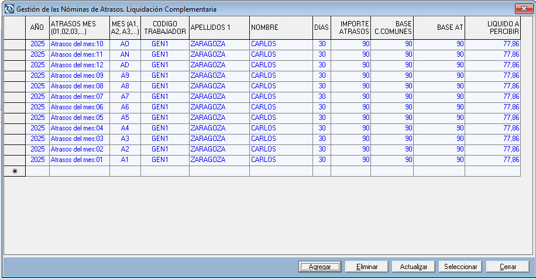The image size is (536, 279).
Task: Select the Atrasos del mes:01 cell
Action: pos(79,160)
